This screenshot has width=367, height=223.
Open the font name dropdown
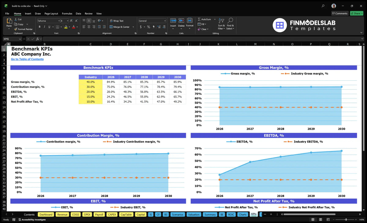pos(58,21)
